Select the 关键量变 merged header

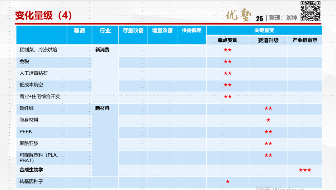[x=264, y=30]
